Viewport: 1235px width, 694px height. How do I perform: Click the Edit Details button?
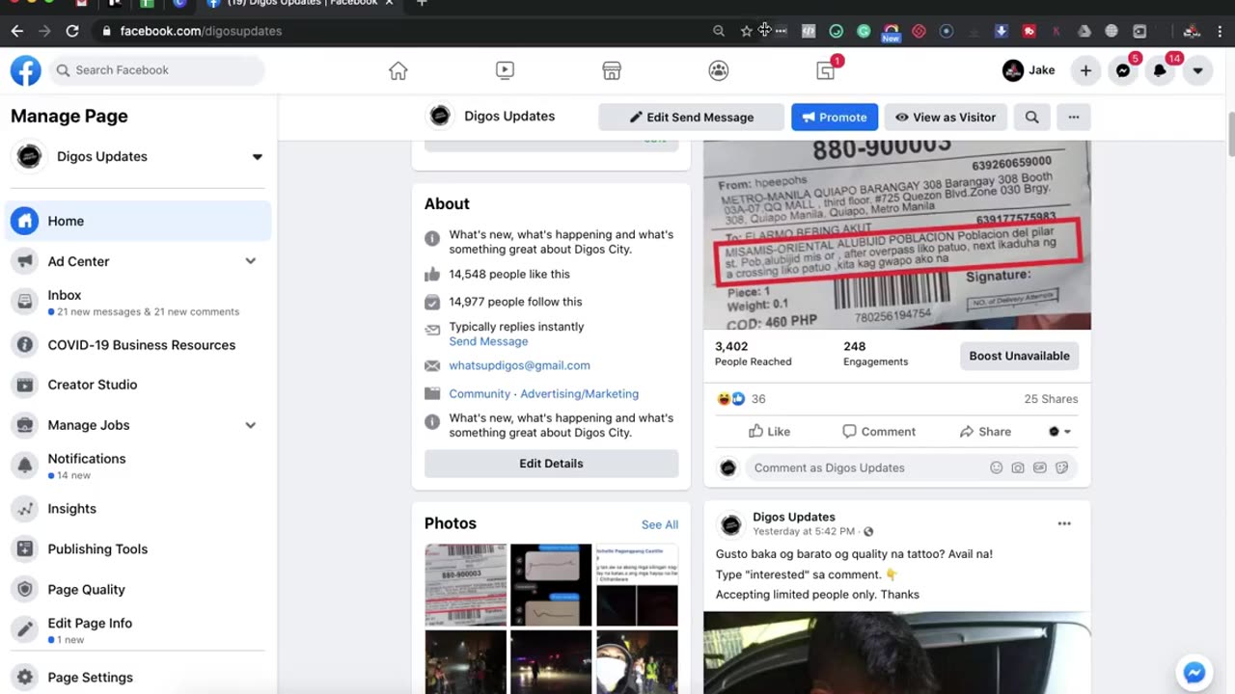point(551,464)
